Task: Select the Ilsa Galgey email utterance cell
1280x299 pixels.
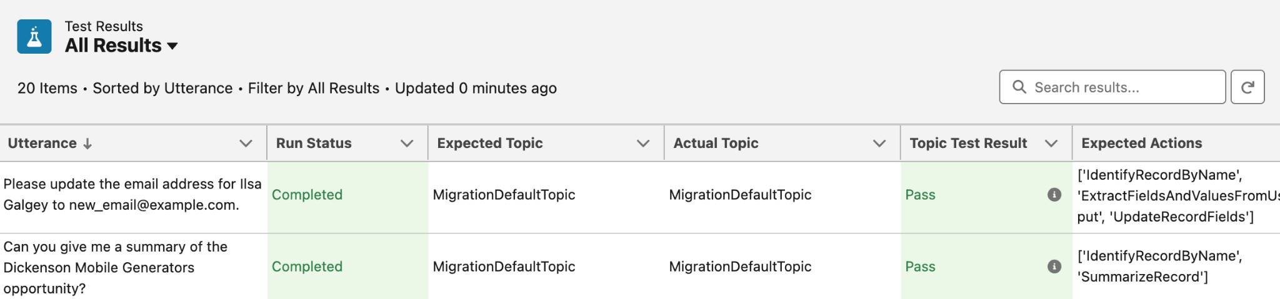Action: (133, 195)
